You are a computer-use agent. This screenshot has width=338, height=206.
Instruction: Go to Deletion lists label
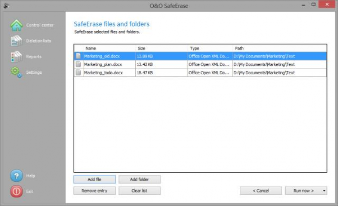point(39,41)
